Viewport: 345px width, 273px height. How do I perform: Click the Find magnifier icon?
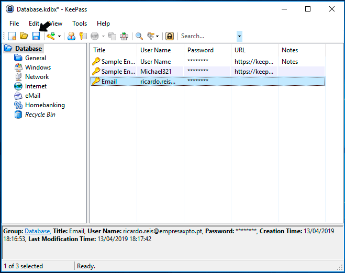(x=139, y=36)
